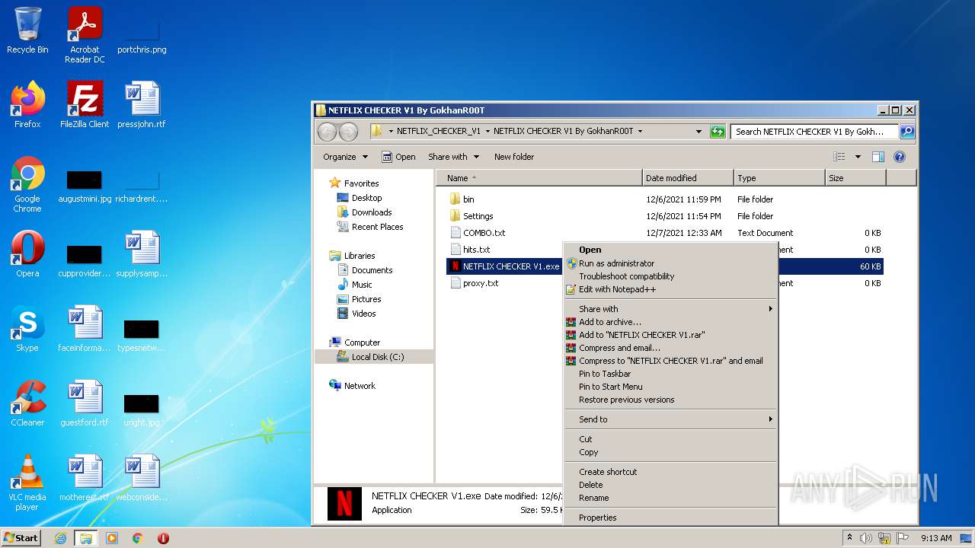Launch FileZilla Client desktop shortcut

tap(85, 105)
